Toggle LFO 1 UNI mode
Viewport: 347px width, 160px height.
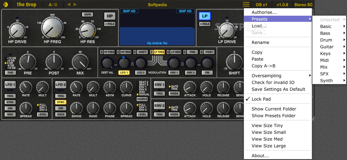coord(10,108)
